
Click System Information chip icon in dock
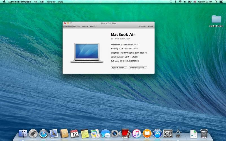[x=178, y=133]
